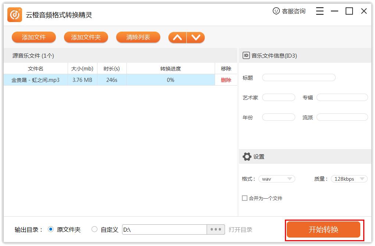Enable the 合并为一个文件 checkbox
The height and width of the screenshot is (246, 375).
coord(244,198)
